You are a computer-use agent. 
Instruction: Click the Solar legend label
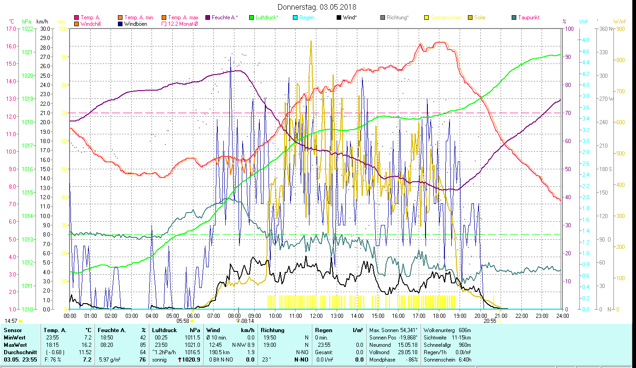480,17
